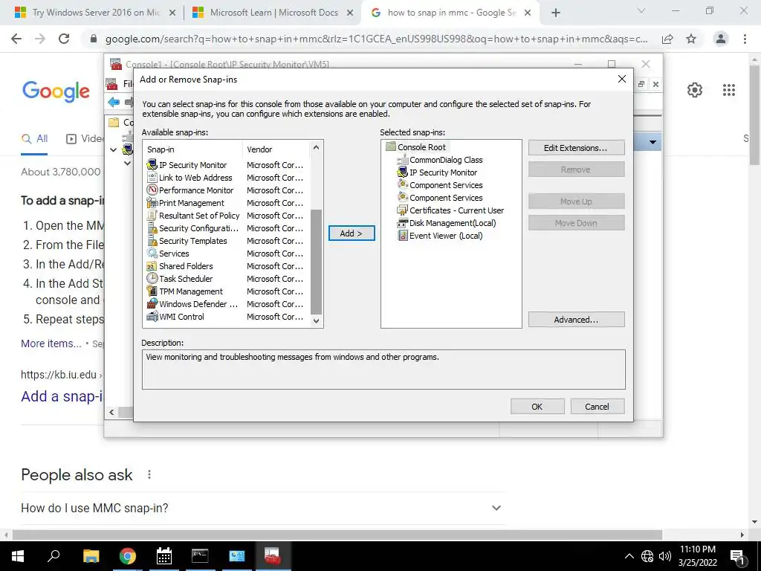Open Command Prompt from taskbar
Screen dimensions: 761x571
point(200,556)
